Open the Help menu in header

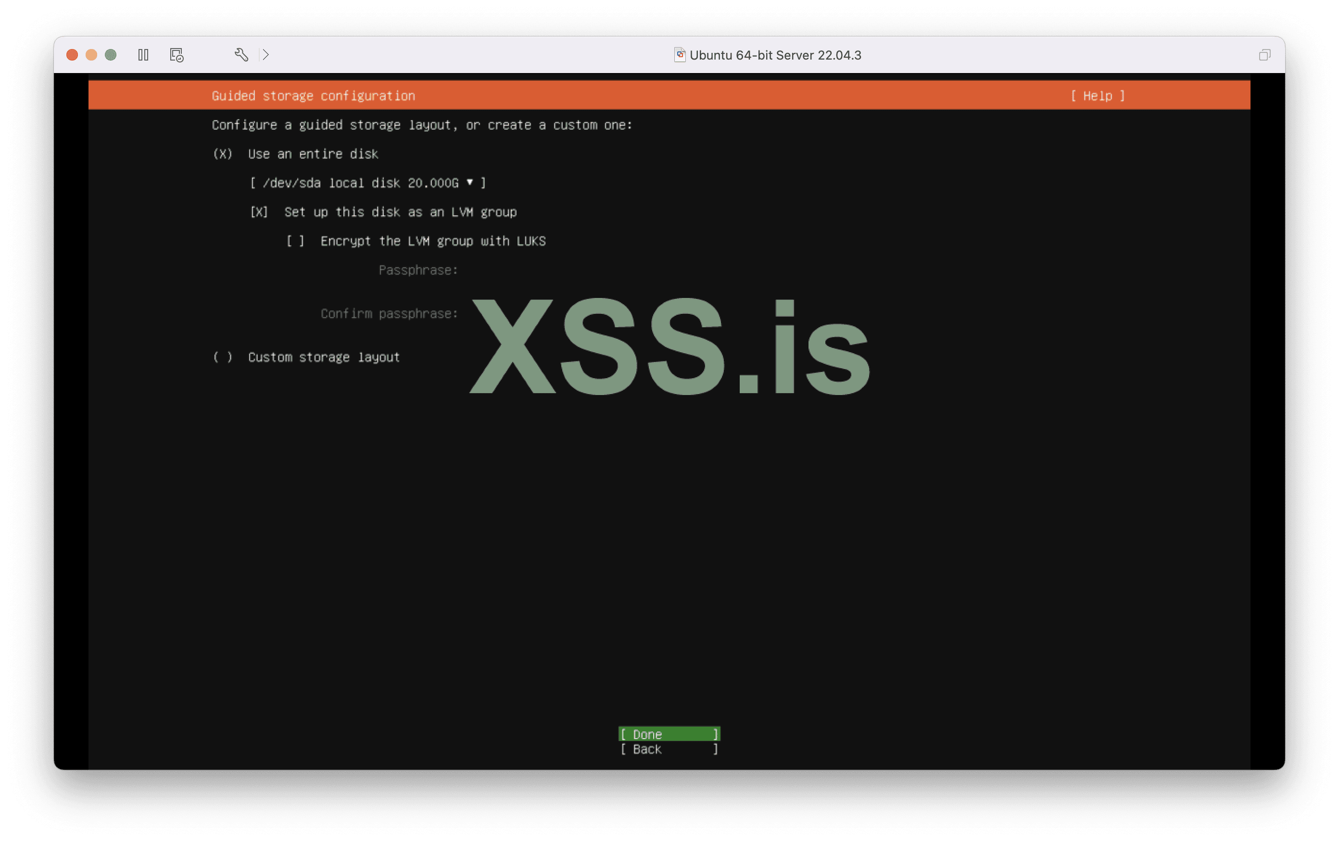pos(1098,96)
